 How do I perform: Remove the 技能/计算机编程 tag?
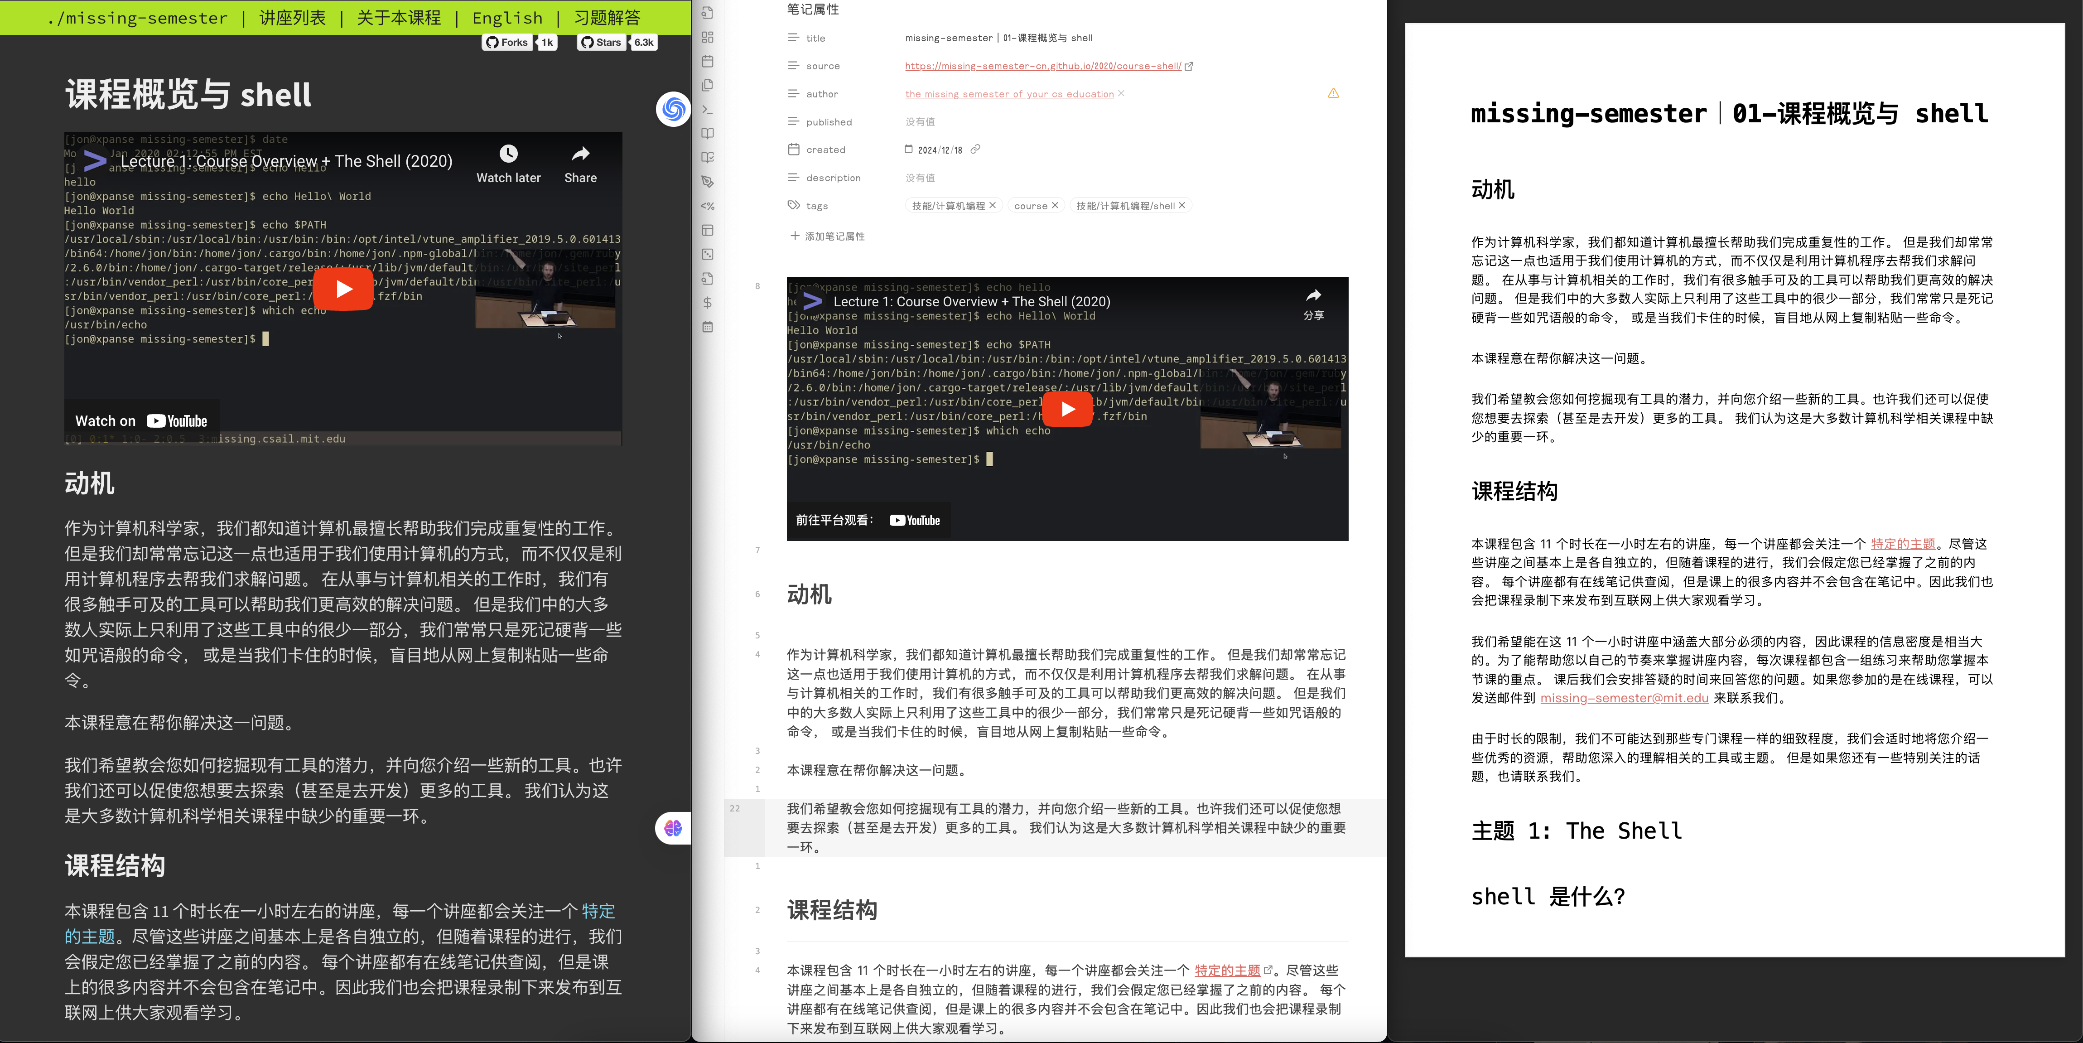click(x=992, y=205)
